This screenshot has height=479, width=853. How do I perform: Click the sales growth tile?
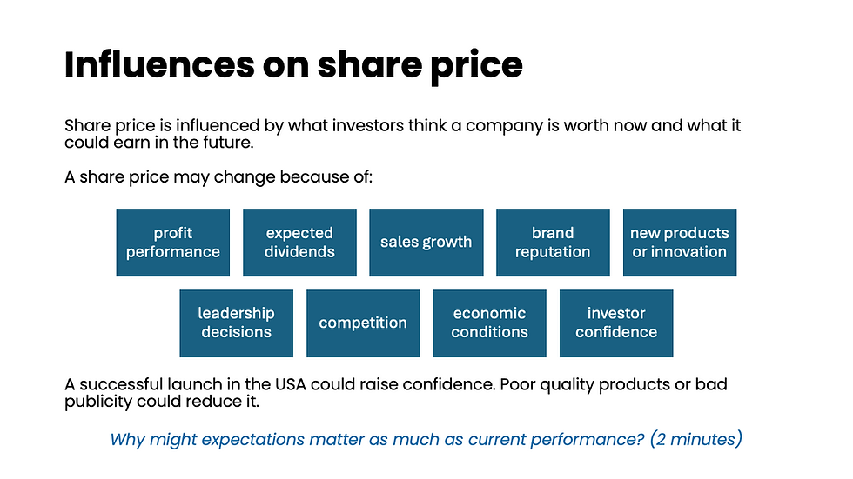(x=426, y=243)
